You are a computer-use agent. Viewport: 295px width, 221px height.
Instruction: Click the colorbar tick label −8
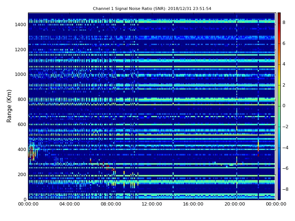tap(285, 189)
